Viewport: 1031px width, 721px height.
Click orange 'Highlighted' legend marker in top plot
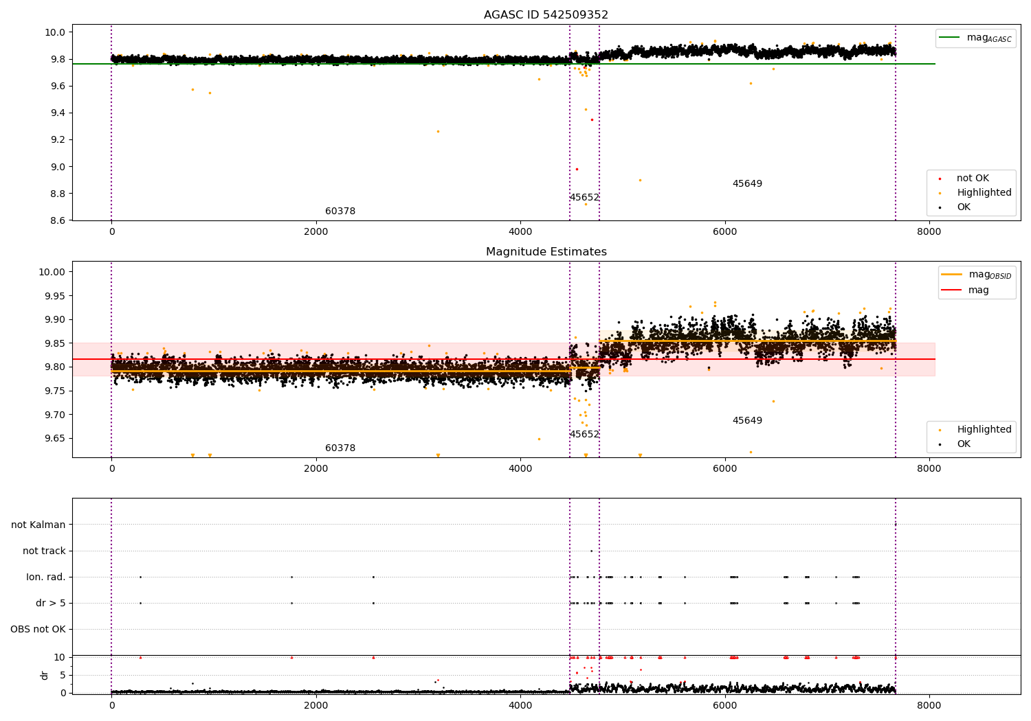click(x=940, y=193)
